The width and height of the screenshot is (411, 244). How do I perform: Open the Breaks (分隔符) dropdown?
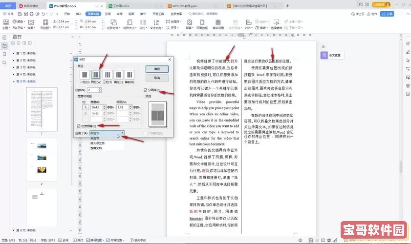(173, 21)
